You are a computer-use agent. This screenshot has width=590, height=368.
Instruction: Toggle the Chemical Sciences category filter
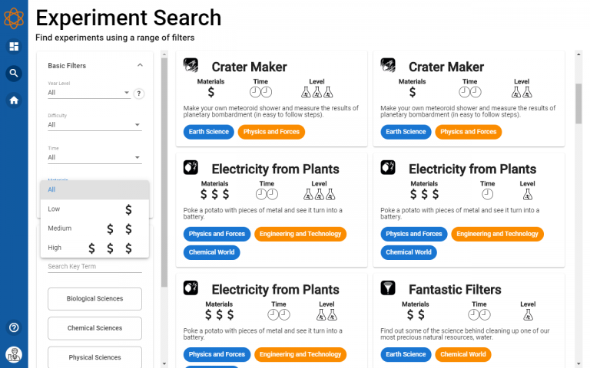tap(94, 328)
